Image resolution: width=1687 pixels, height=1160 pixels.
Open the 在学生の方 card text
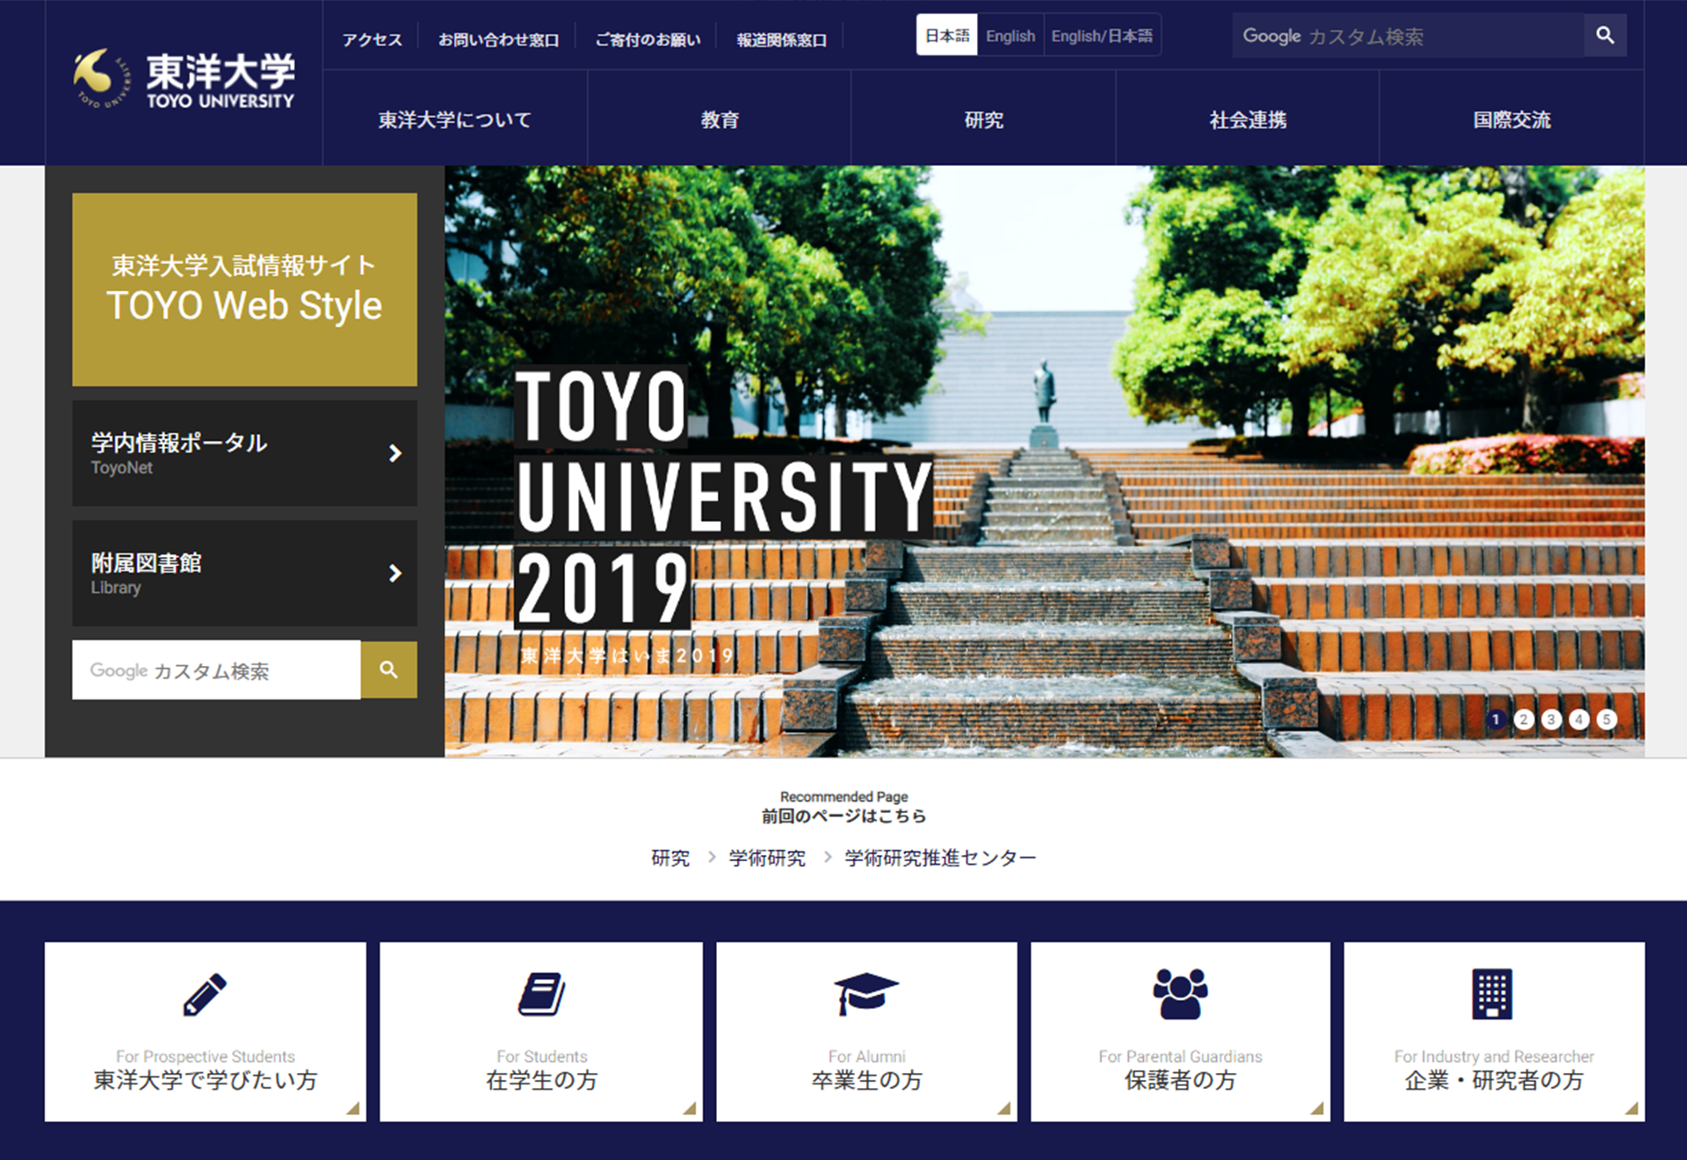point(541,1080)
